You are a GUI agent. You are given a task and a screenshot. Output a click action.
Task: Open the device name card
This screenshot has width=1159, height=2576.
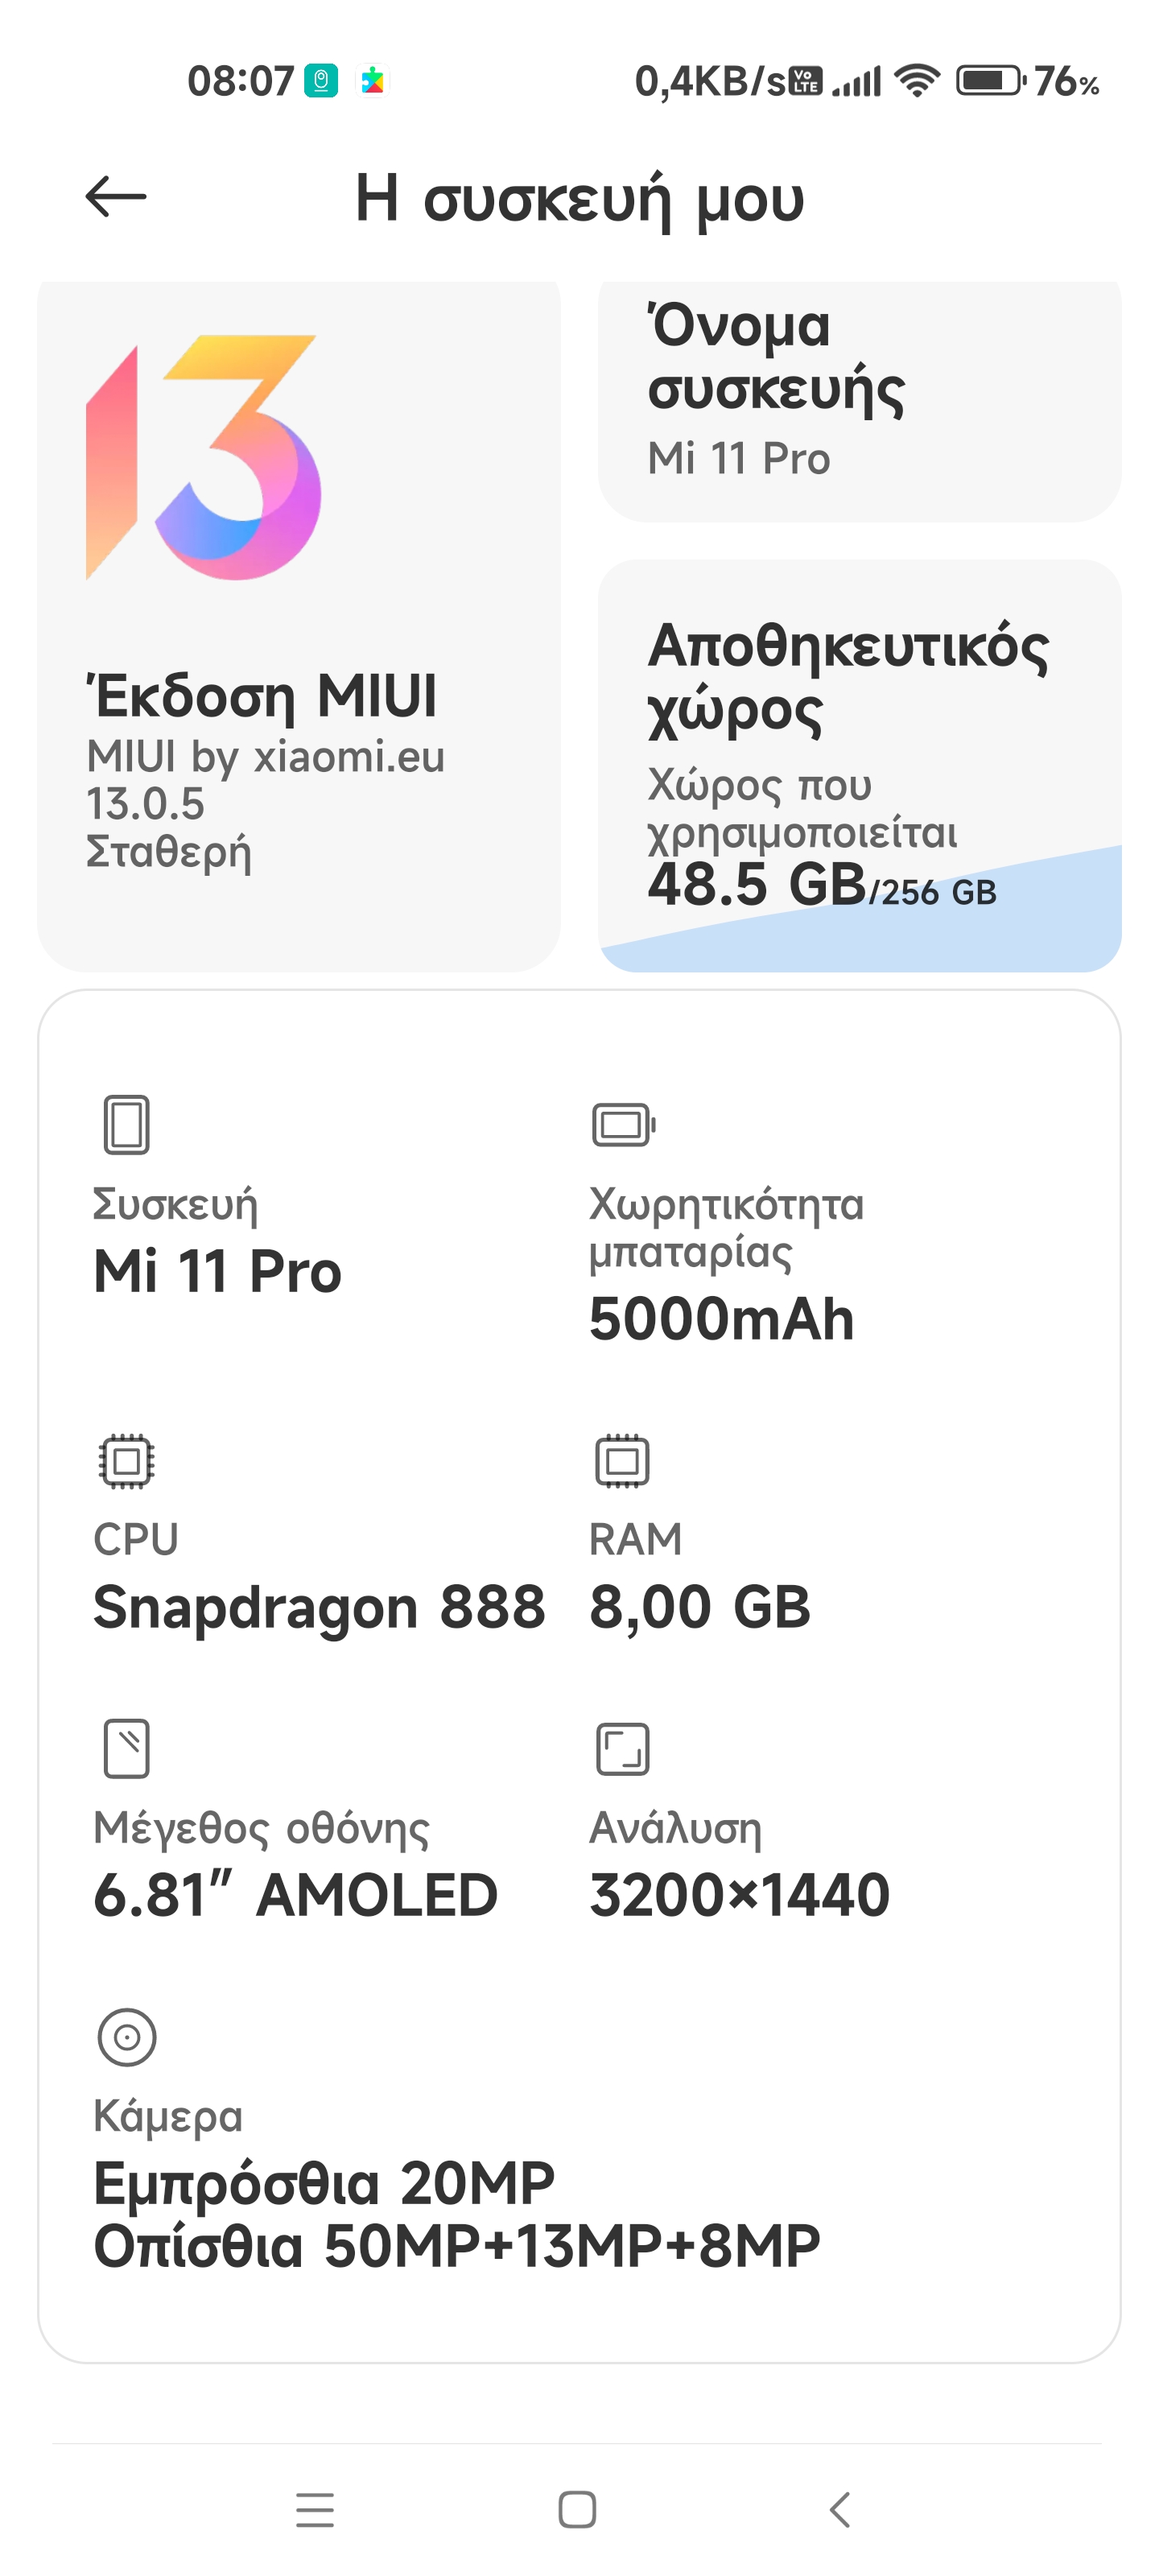click(859, 400)
